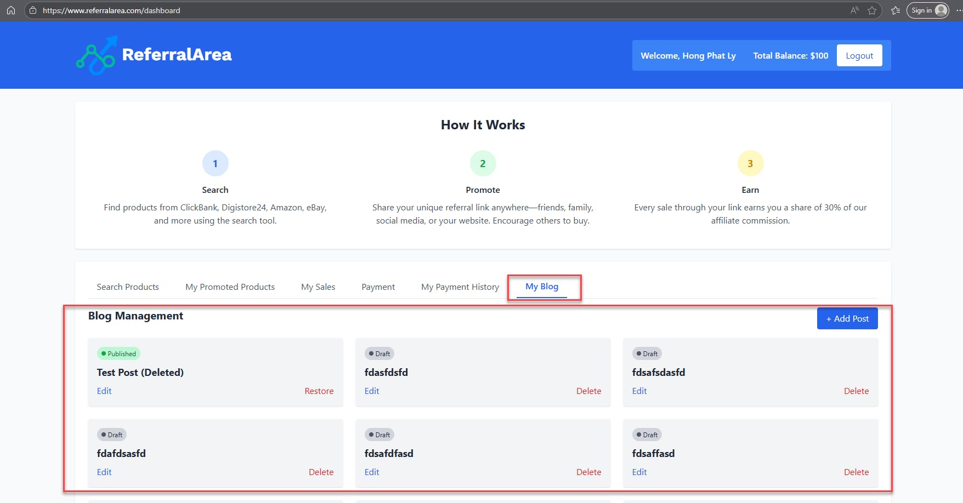The width and height of the screenshot is (963, 503).
Task: Click the browser Sign in profile button
Action: pyautogui.click(x=928, y=10)
